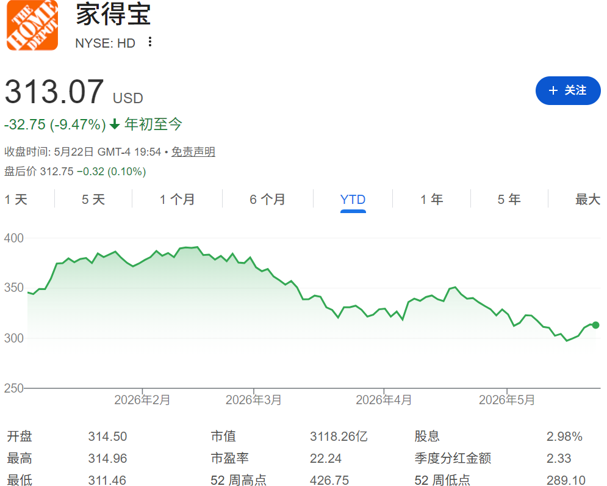Switch to the 6 个月 tab
Screen dimensions: 607x486
267,200
